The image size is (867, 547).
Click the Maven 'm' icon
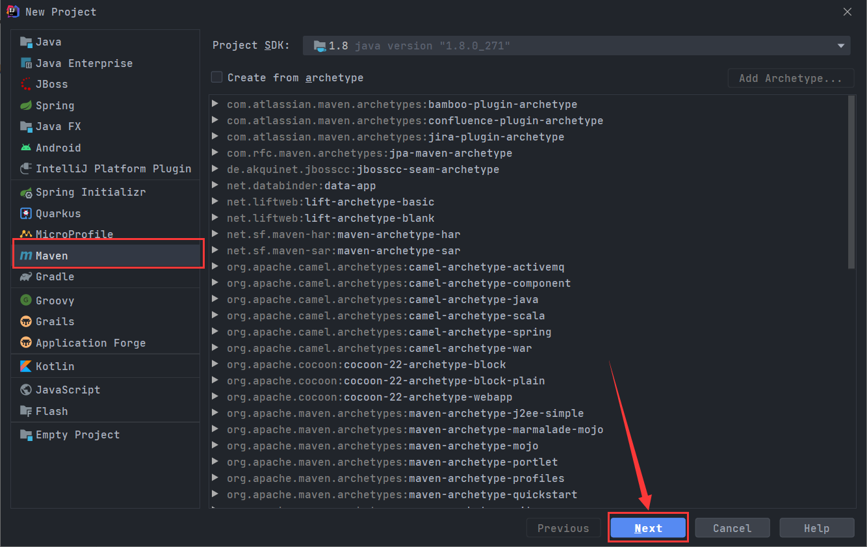click(26, 256)
